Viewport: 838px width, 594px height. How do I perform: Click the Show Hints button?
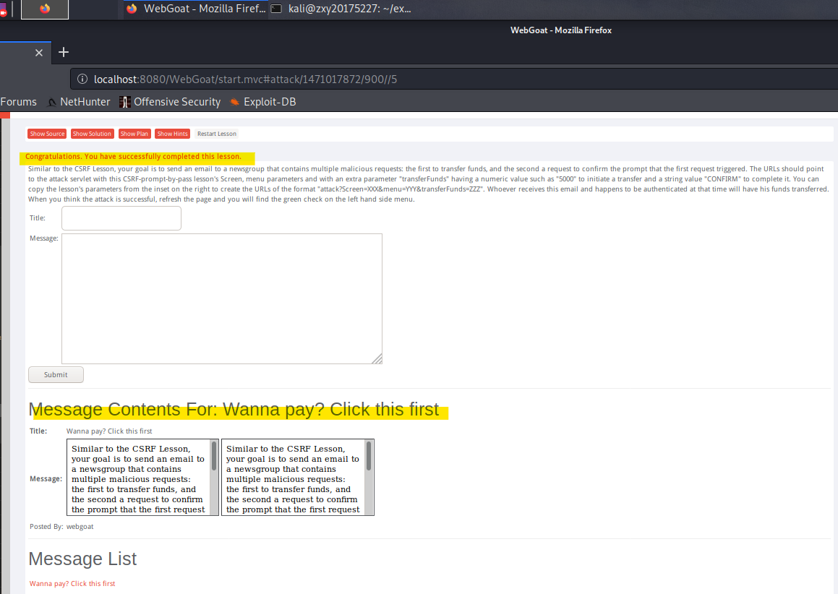click(172, 134)
